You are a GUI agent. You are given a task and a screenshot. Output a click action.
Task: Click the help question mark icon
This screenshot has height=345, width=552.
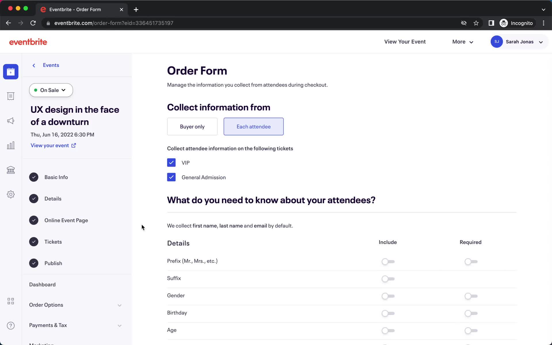point(11,325)
